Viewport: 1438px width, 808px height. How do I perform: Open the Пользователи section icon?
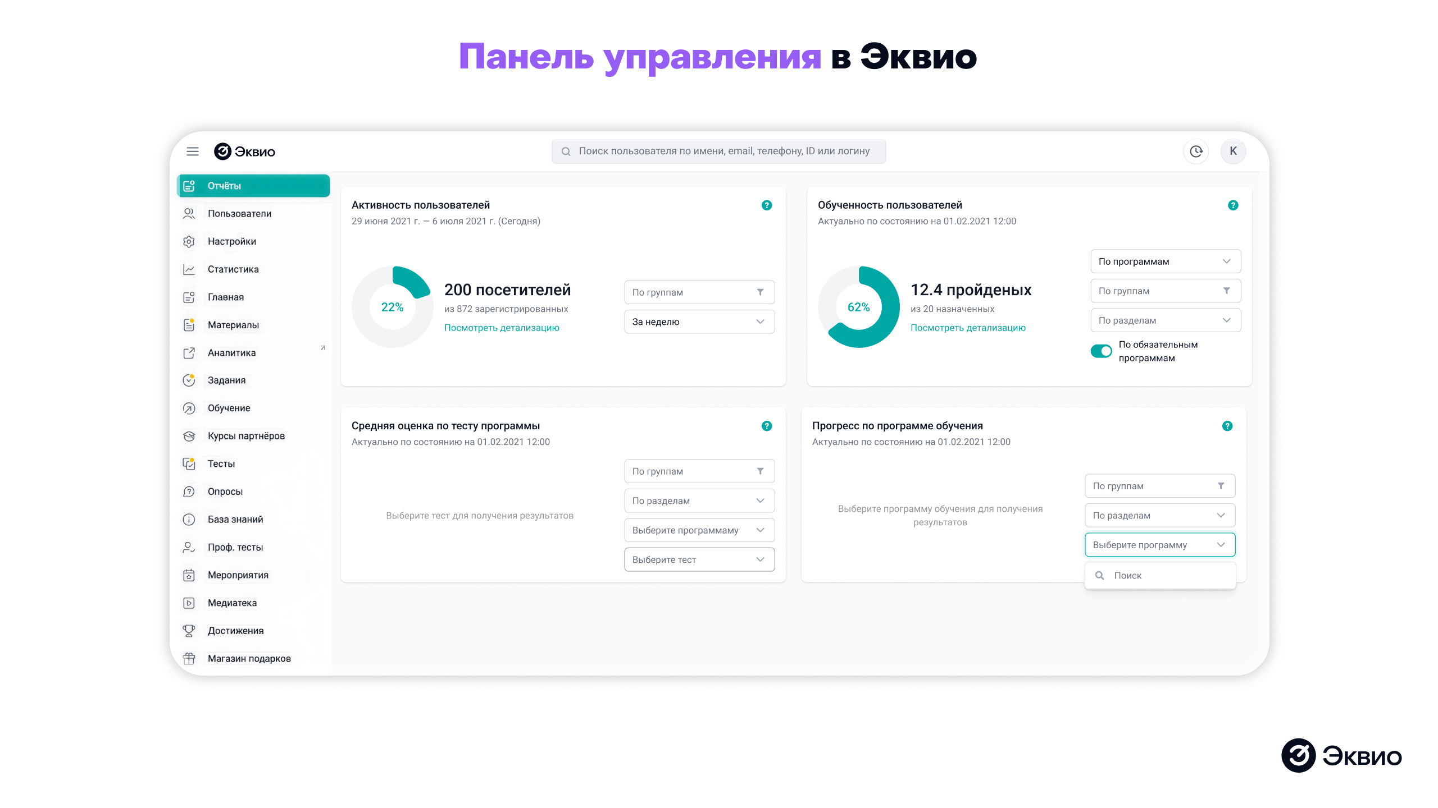[189, 213]
